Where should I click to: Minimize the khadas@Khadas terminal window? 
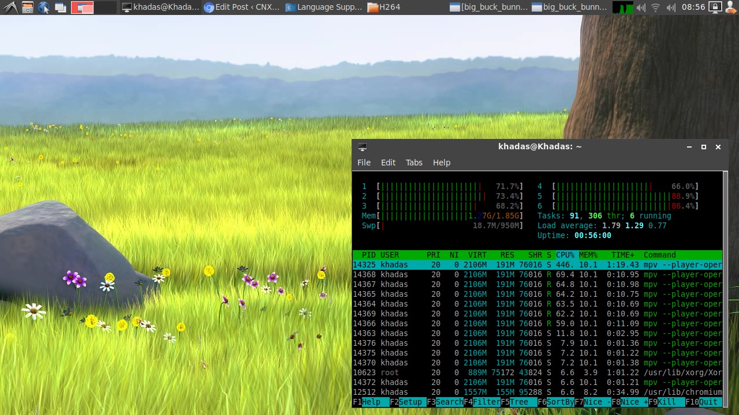point(689,147)
